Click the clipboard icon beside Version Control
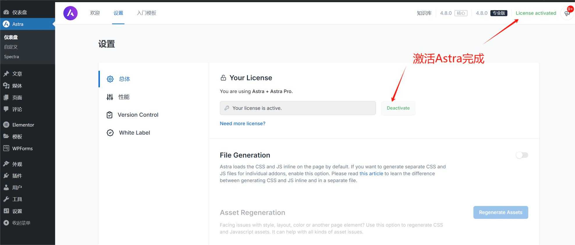 click(109, 115)
